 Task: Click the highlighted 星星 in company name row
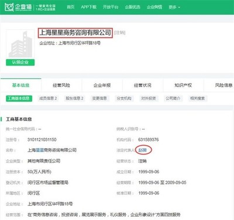pos(40,150)
